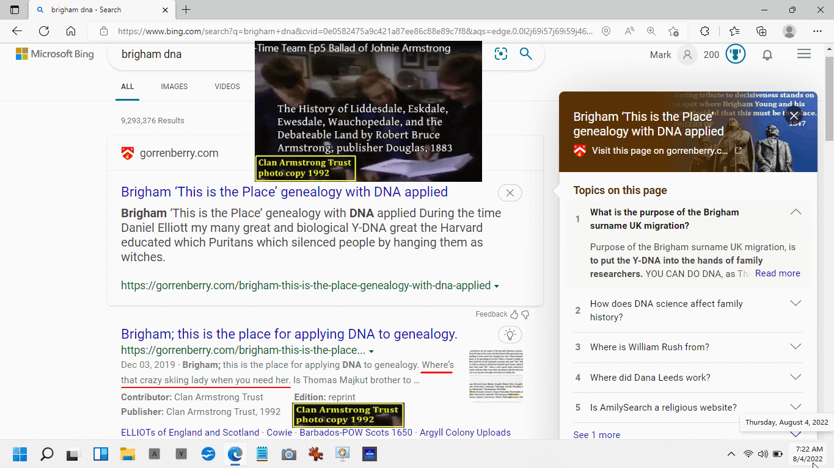Image resolution: width=834 pixels, height=468 pixels.
Task: Open Argyll Colony Uploads link
Action: click(x=465, y=432)
